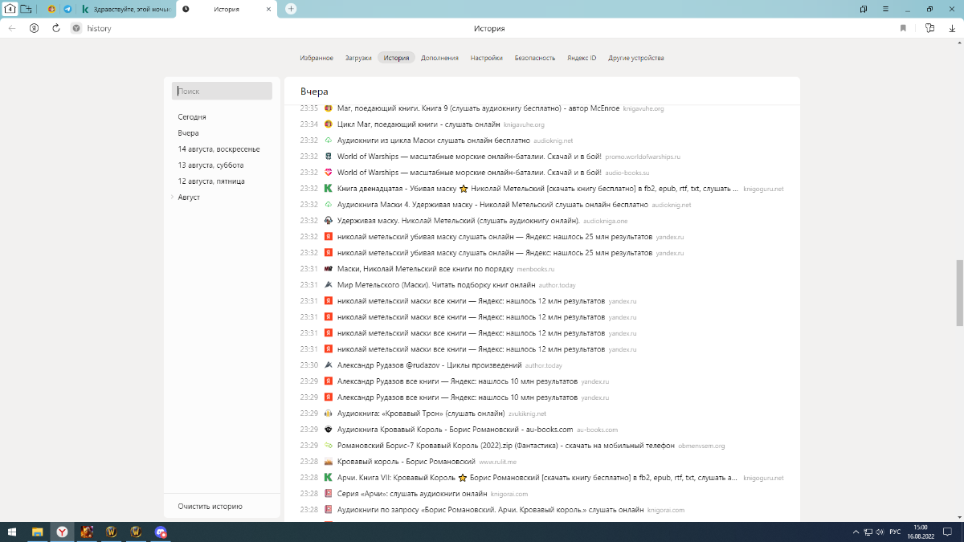
Task: Click the history Поиск search field
Action: (222, 92)
